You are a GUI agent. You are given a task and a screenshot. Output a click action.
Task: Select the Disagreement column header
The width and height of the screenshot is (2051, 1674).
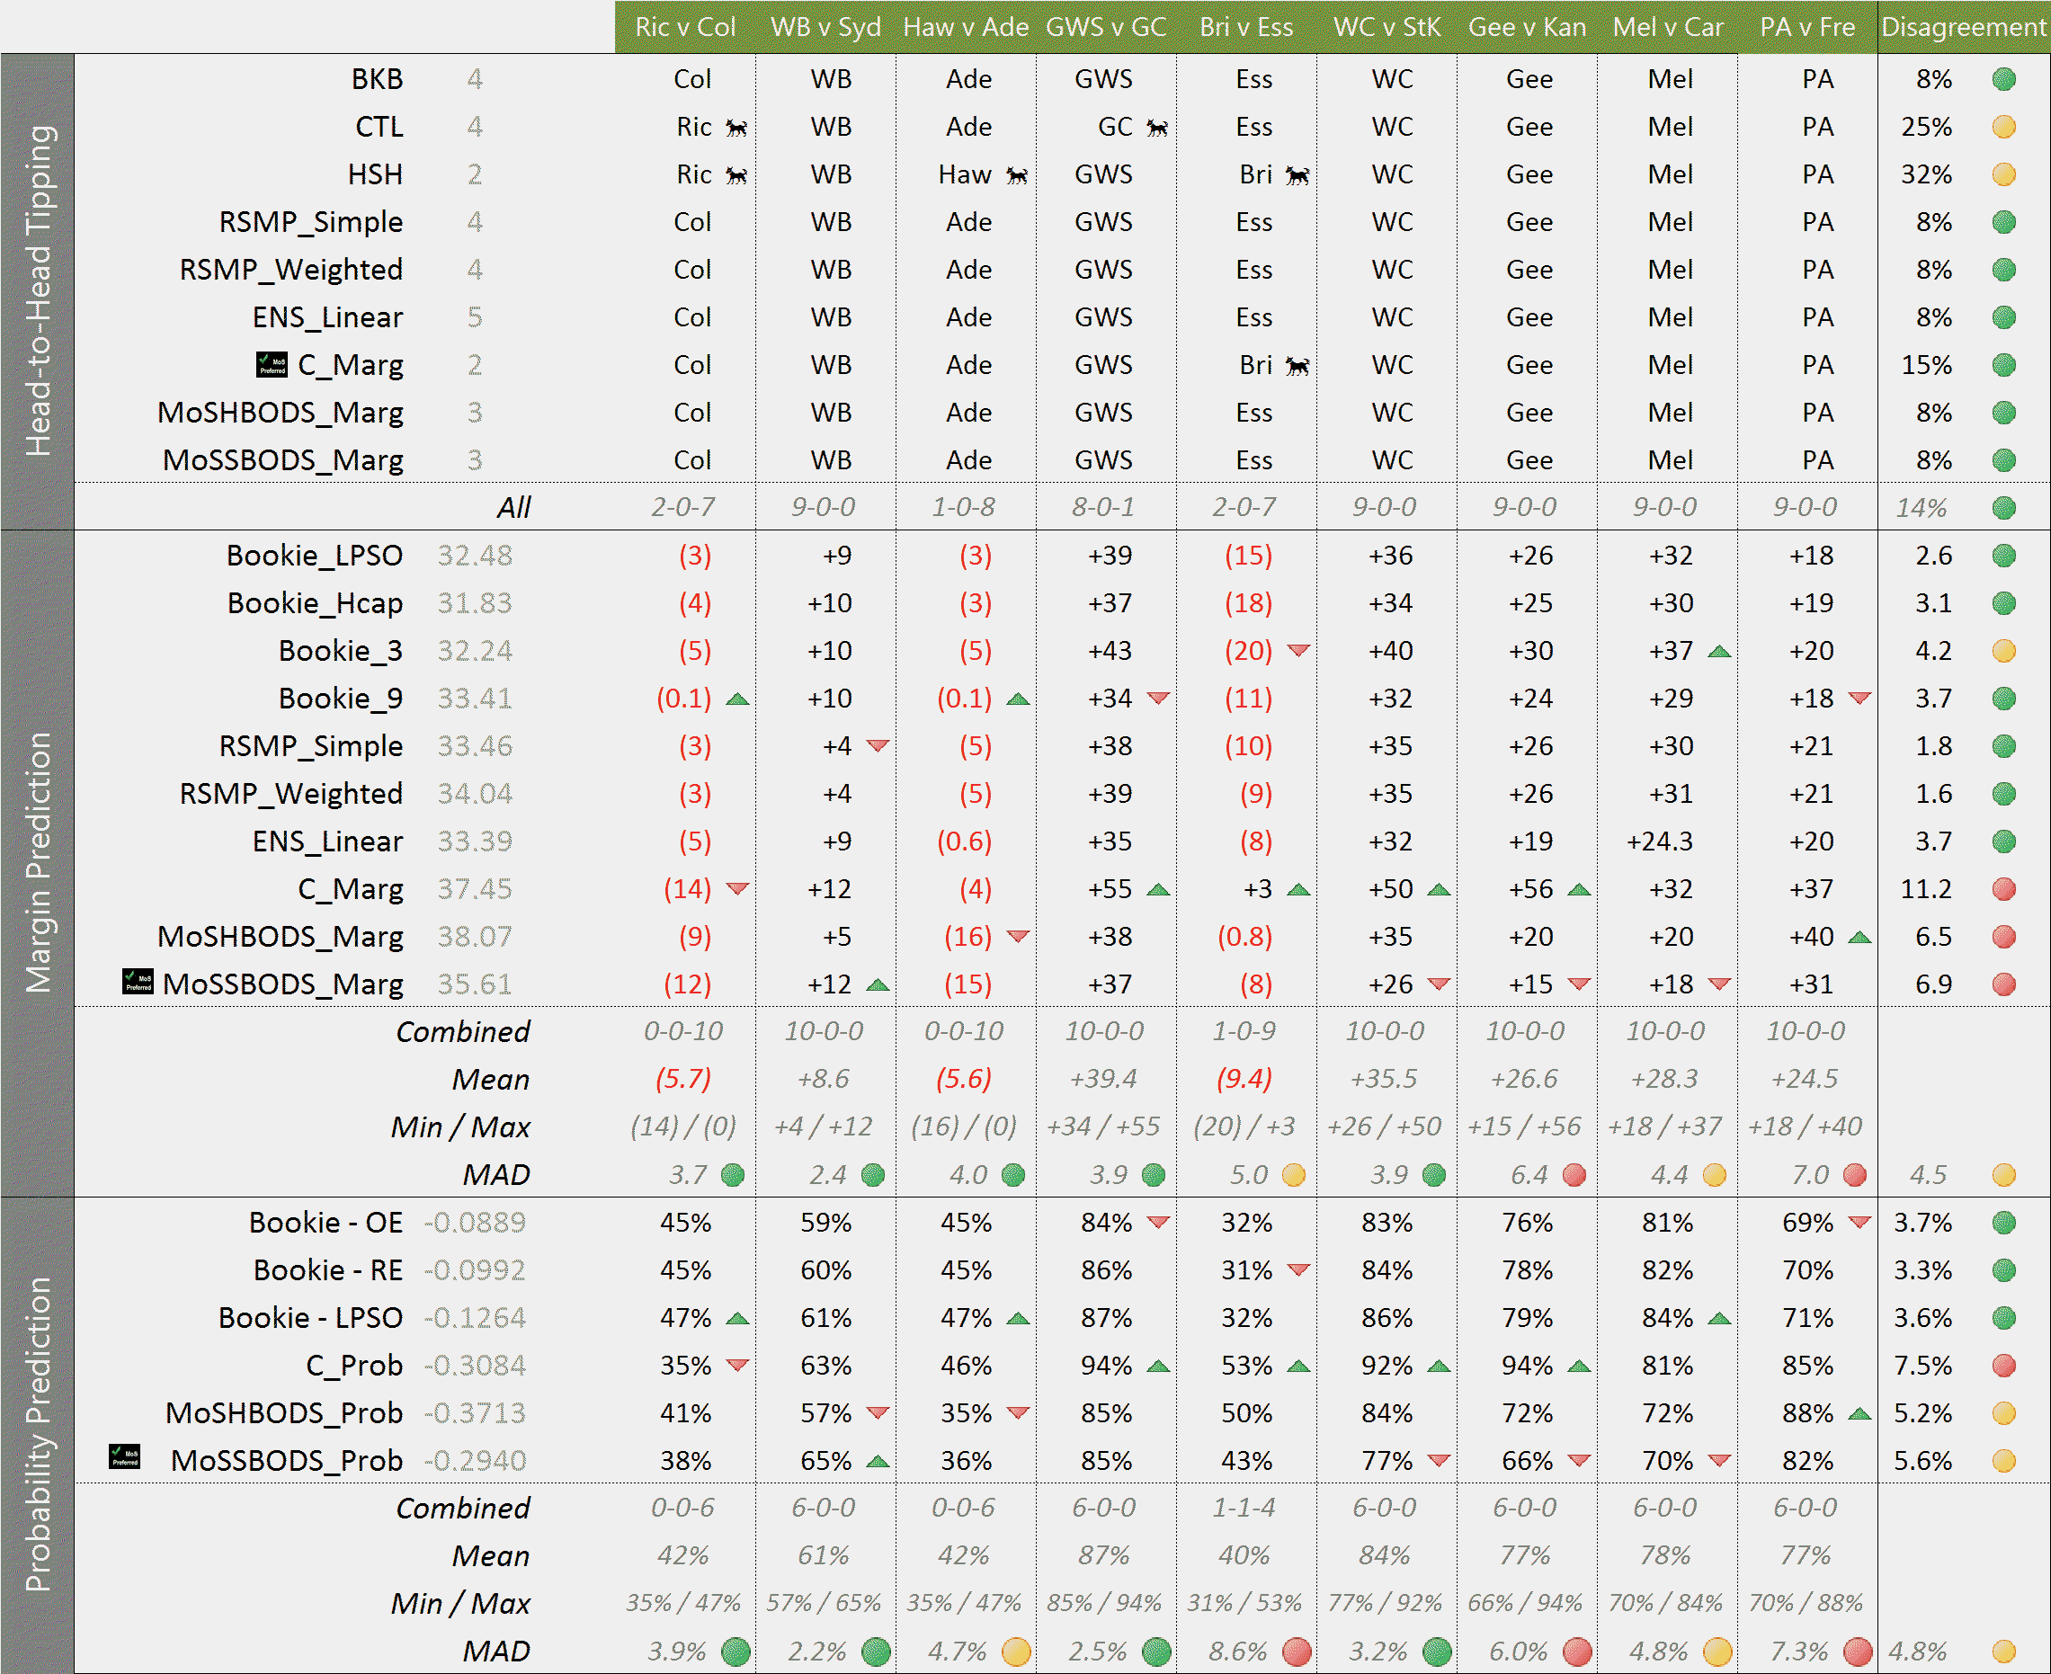[x=1963, y=27]
